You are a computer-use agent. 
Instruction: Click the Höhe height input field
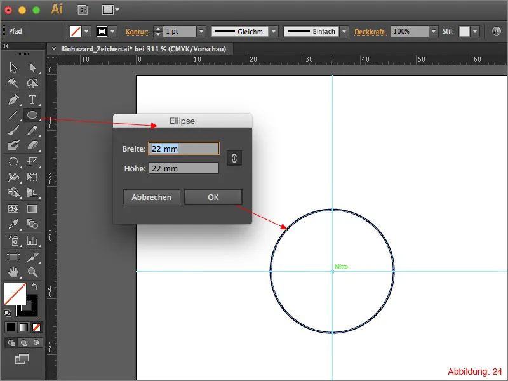(x=184, y=168)
